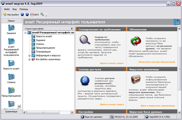
Task: Select Сеансы in the folder tree
Action: [40, 44]
